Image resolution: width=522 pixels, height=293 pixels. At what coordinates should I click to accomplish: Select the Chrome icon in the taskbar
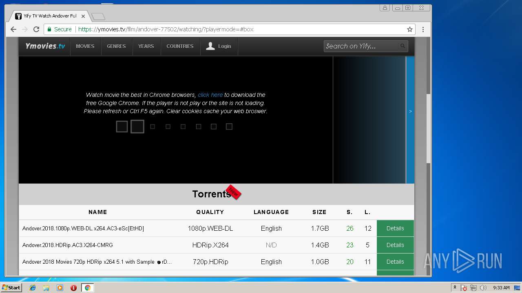(87, 288)
